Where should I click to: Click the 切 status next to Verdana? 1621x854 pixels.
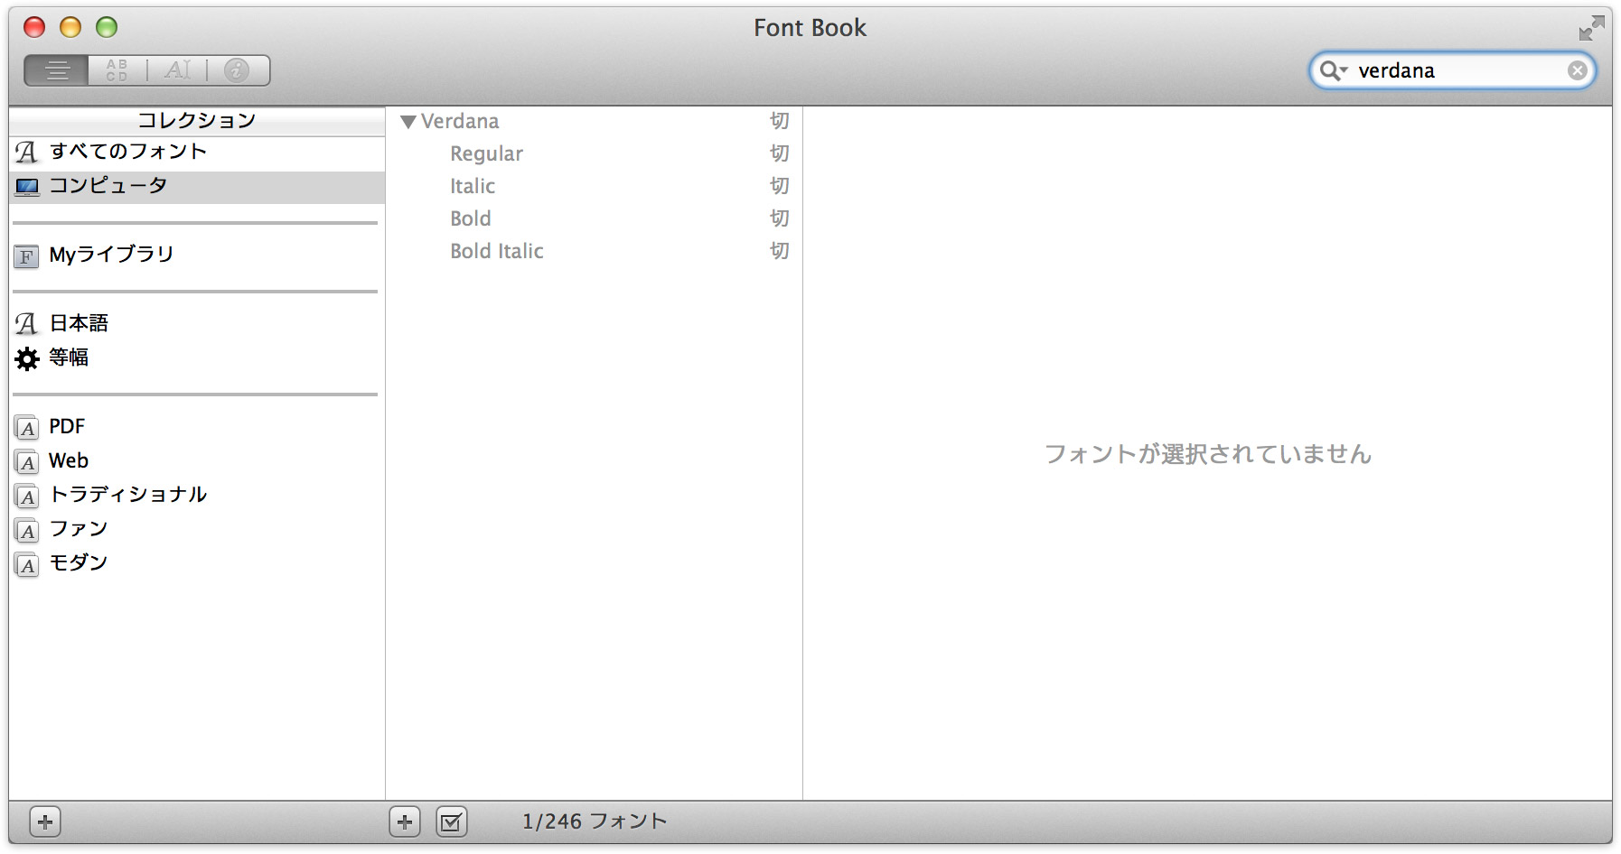(x=779, y=121)
